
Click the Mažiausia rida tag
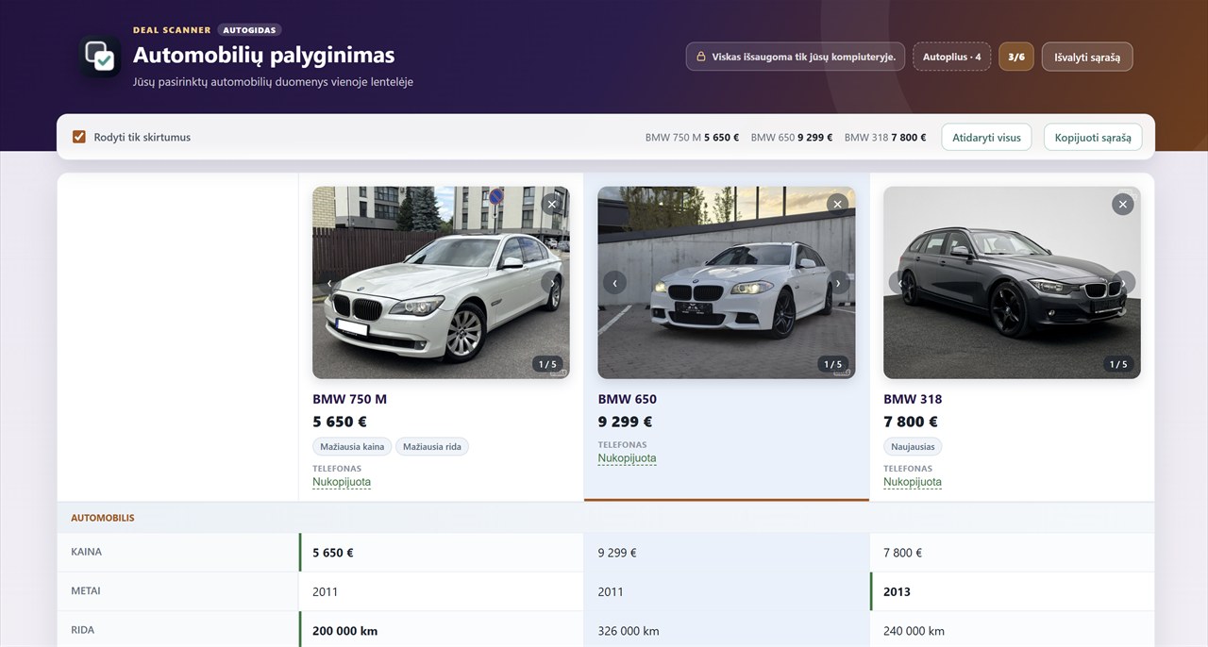[x=432, y=446]
